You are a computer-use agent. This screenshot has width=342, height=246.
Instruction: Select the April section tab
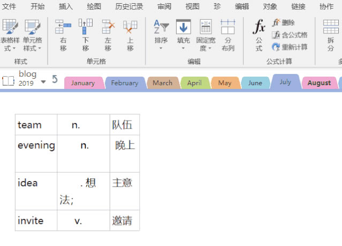tap(195, 83)
